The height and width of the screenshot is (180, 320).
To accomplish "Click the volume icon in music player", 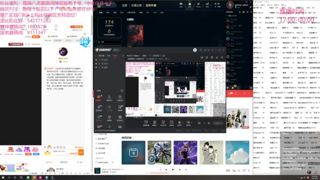I will [x=239, y=170].
